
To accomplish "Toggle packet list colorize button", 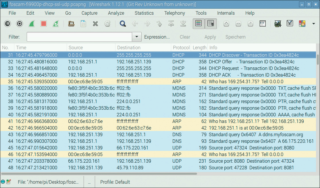I will pyautogui.click(x=198, y=24).
